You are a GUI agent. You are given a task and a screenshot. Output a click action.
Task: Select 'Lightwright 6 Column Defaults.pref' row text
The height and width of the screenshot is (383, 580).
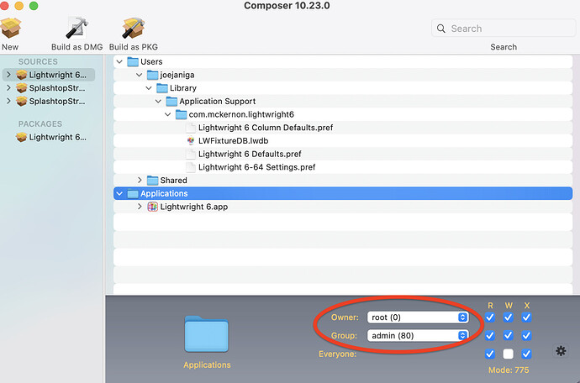[x=266, y=128]
